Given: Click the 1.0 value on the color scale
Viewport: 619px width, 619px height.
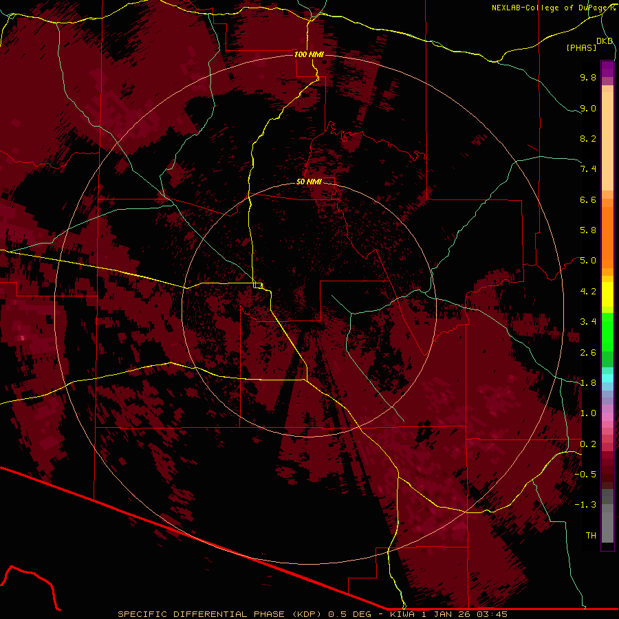Looking at the screenshot, I should coord(588,413).
